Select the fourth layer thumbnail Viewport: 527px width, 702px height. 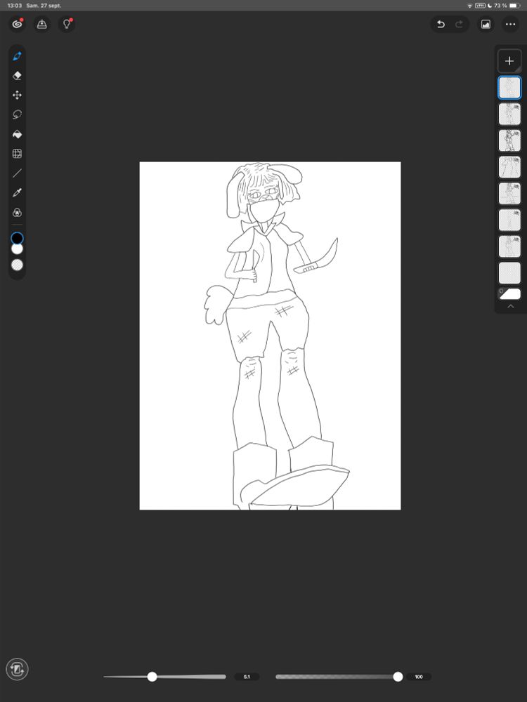pos(509,167)
